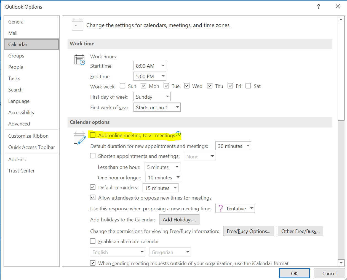Uncheck the Wed work week checkbox

[187, 86]
